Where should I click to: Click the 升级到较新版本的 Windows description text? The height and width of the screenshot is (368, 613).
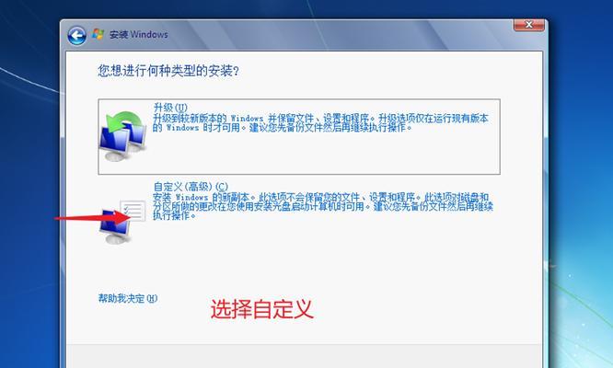click(320, 122)
